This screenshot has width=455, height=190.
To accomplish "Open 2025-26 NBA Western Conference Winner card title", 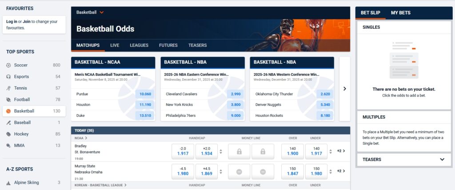I will (287, 74).
